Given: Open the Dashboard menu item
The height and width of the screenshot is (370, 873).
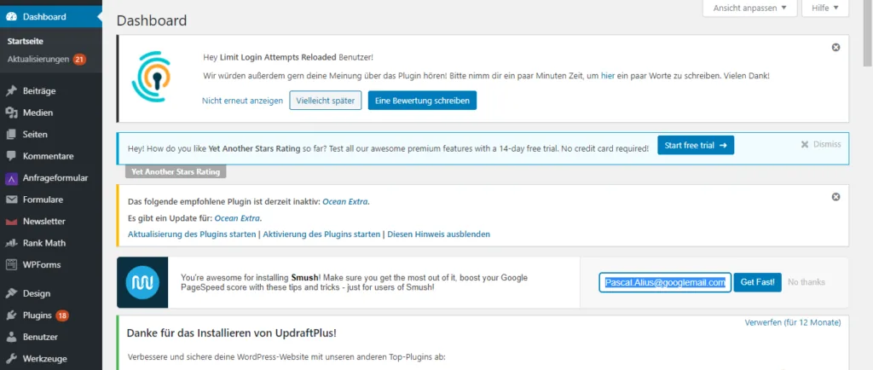Looking at the screenshot, I should 50,17.
